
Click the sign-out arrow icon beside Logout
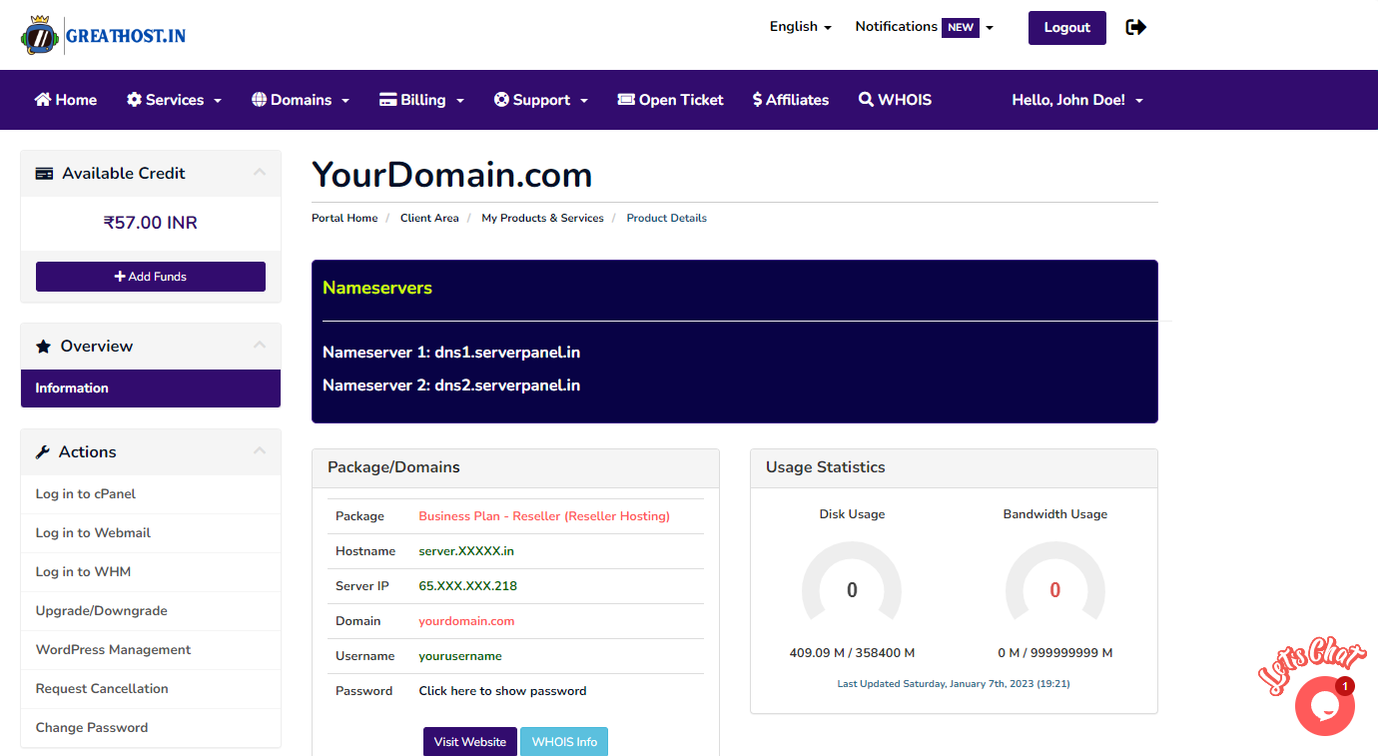(1135, 27)
